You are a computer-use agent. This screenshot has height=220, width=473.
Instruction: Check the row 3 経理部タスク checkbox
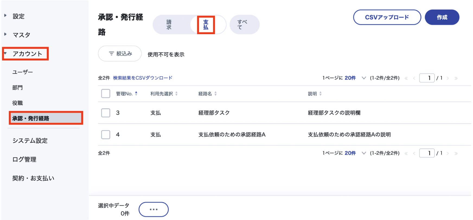coord(106,113)
